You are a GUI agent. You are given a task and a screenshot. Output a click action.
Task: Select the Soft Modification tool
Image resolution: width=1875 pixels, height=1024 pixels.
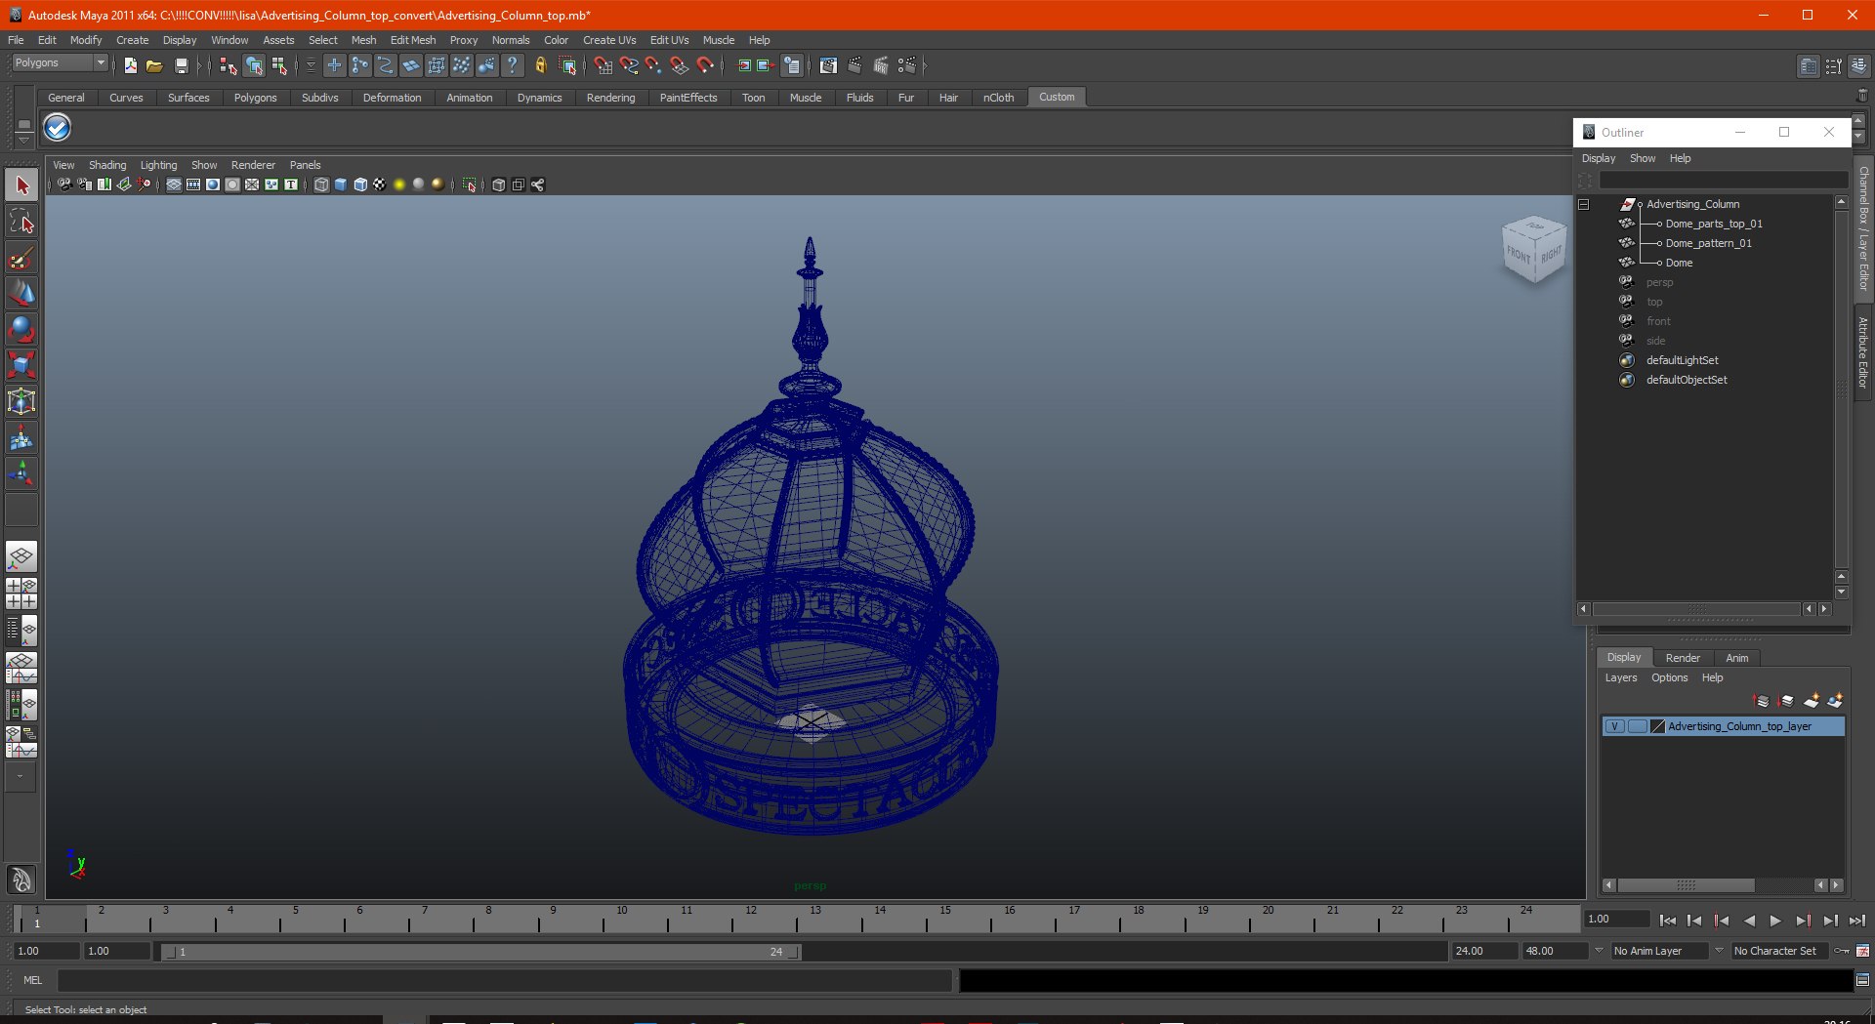tap(21, 438)
